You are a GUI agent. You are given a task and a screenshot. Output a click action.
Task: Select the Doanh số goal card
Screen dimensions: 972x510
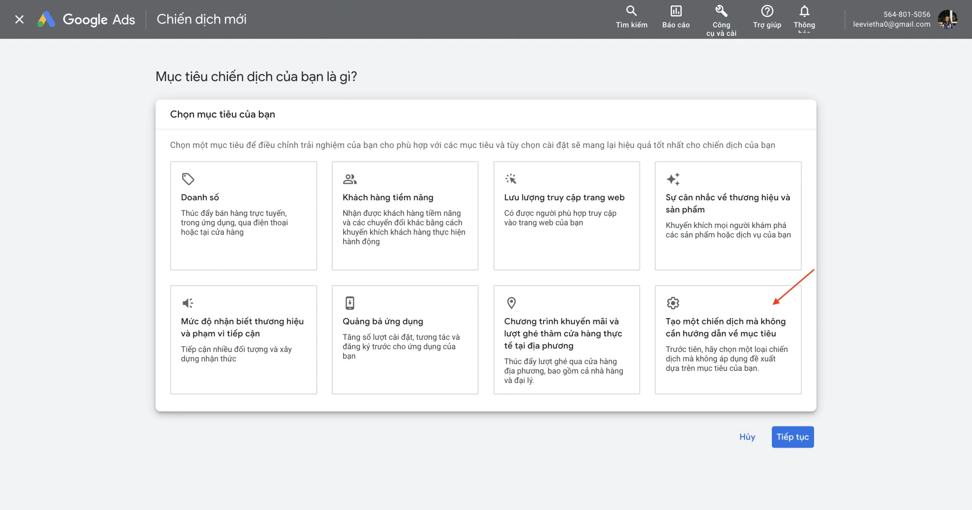pyautogui.click(x=243, y=215)
